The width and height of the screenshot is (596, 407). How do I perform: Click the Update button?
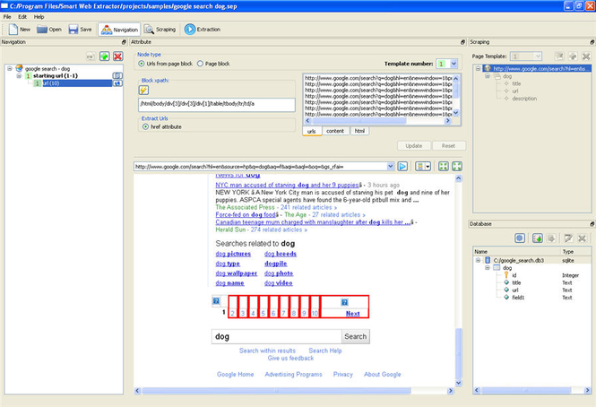(x=414, y=146)
